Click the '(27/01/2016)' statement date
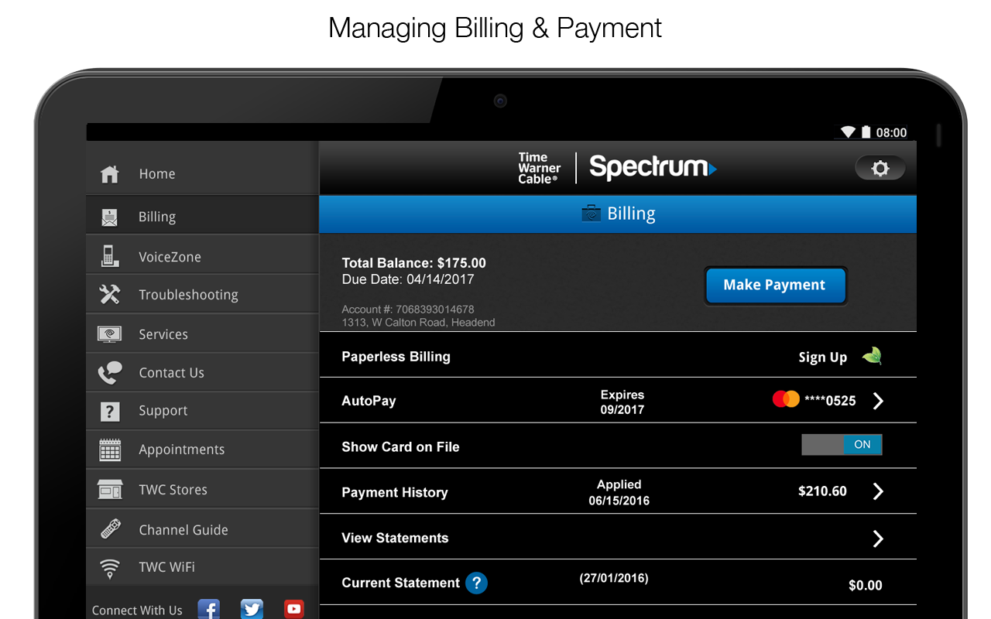 (614, 578)
